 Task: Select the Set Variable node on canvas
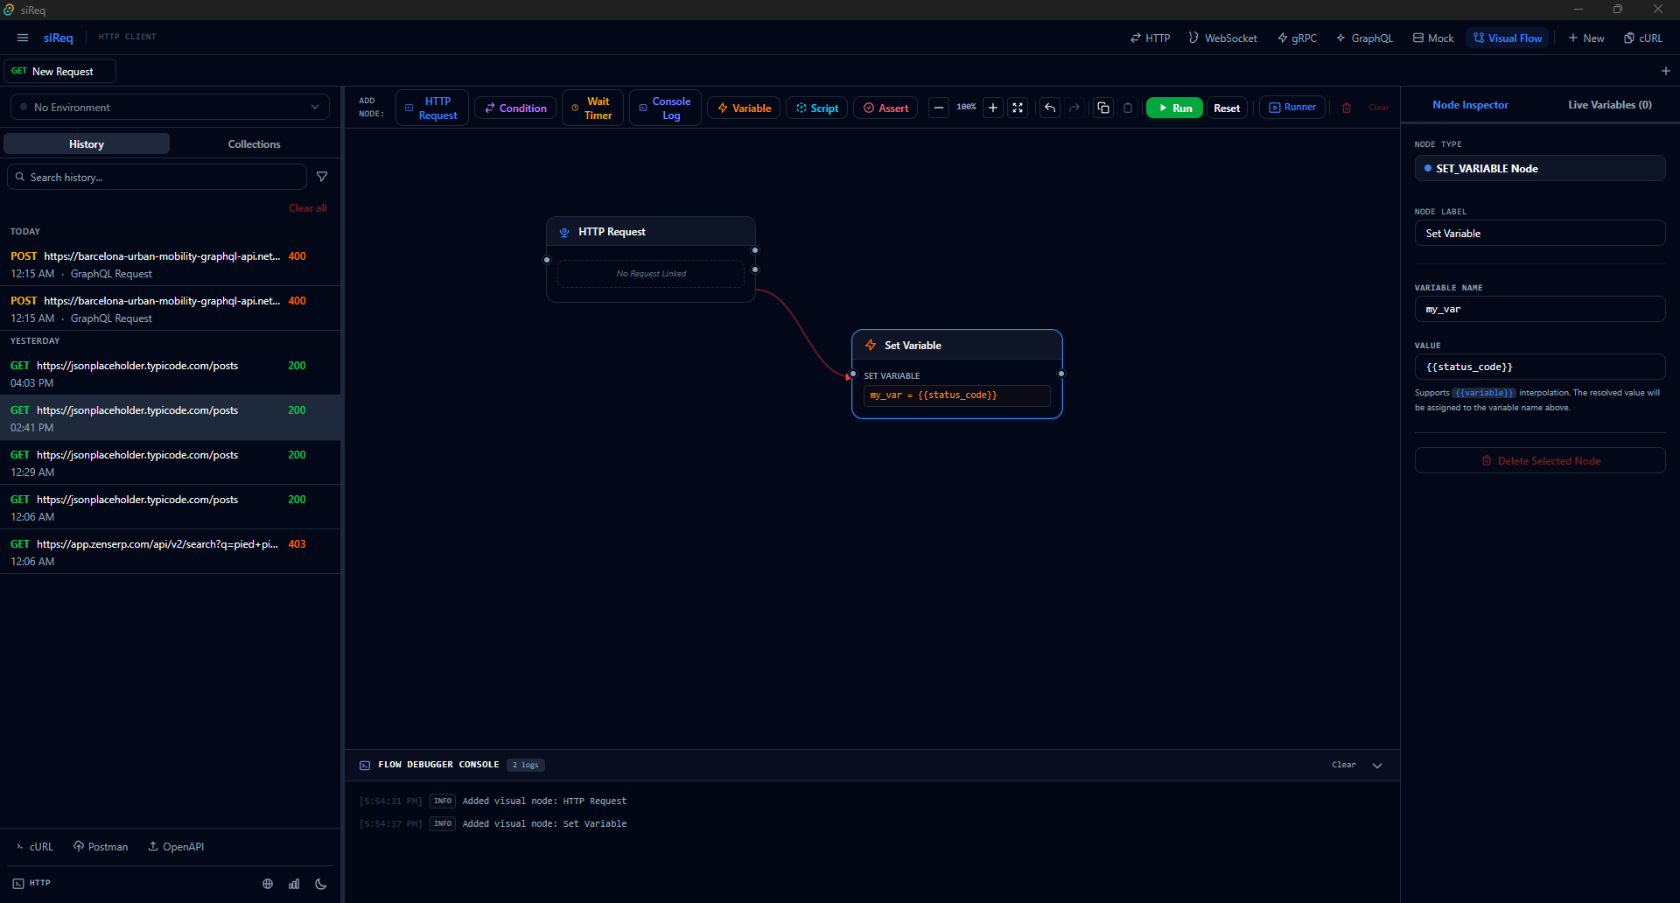click(x=956, y=374)
